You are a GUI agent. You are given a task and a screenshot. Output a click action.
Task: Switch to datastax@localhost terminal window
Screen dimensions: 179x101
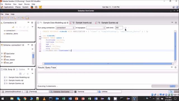point(13,92)
